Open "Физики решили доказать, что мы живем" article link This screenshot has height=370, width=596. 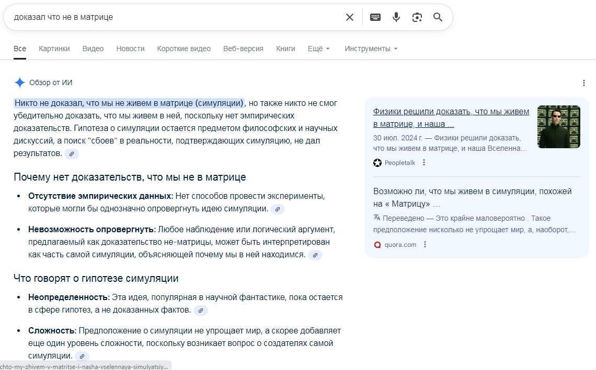pyautogui.click(x=451, y=117)
